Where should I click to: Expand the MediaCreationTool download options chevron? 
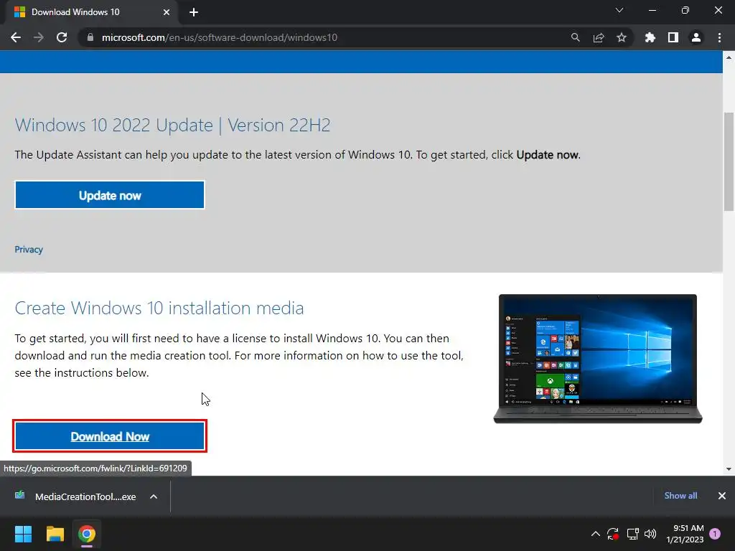coord(154,496)
